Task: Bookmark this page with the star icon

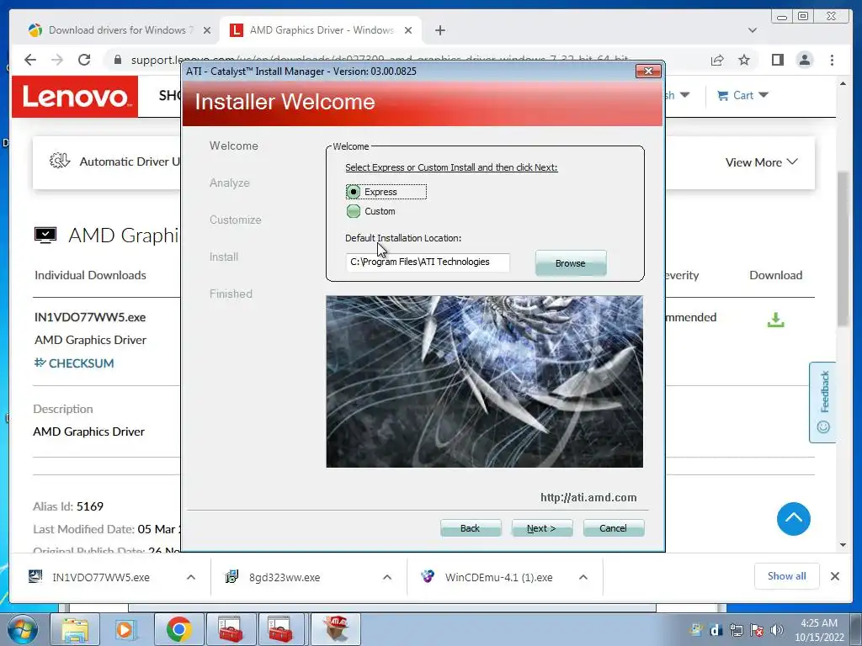Action: (x=744, y=60)
